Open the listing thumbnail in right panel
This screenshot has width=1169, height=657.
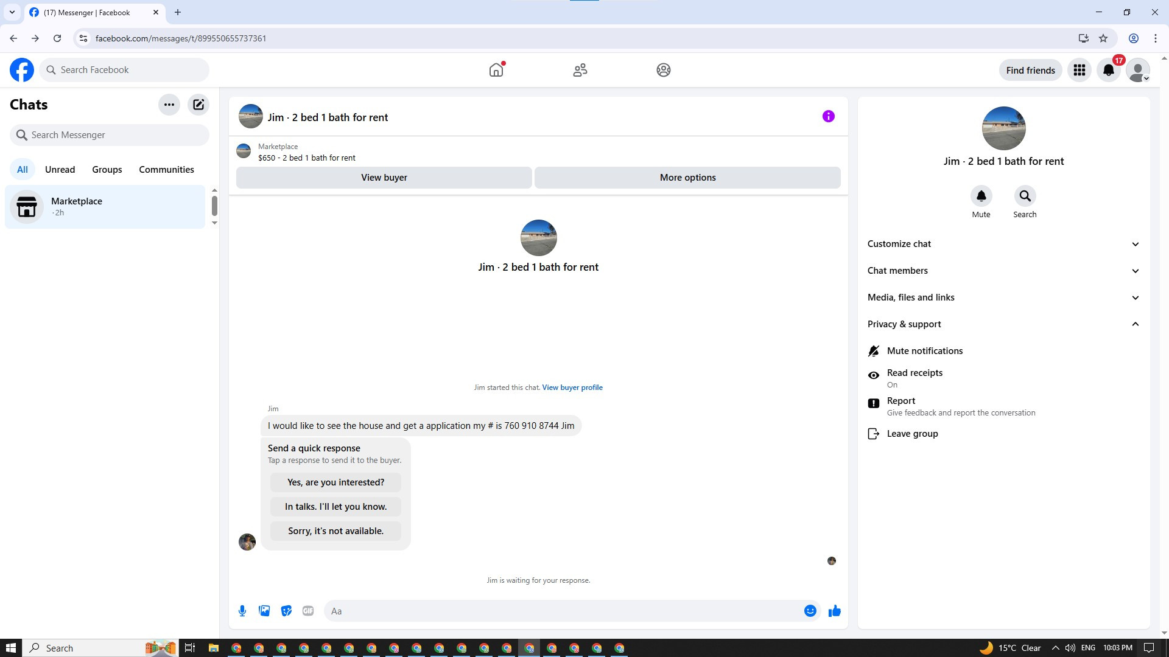coord(1004,128)
